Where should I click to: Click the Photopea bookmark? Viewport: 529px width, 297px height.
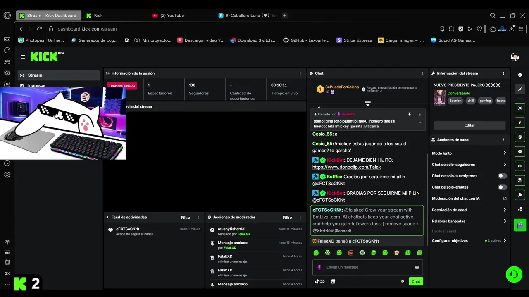[41, 40]
